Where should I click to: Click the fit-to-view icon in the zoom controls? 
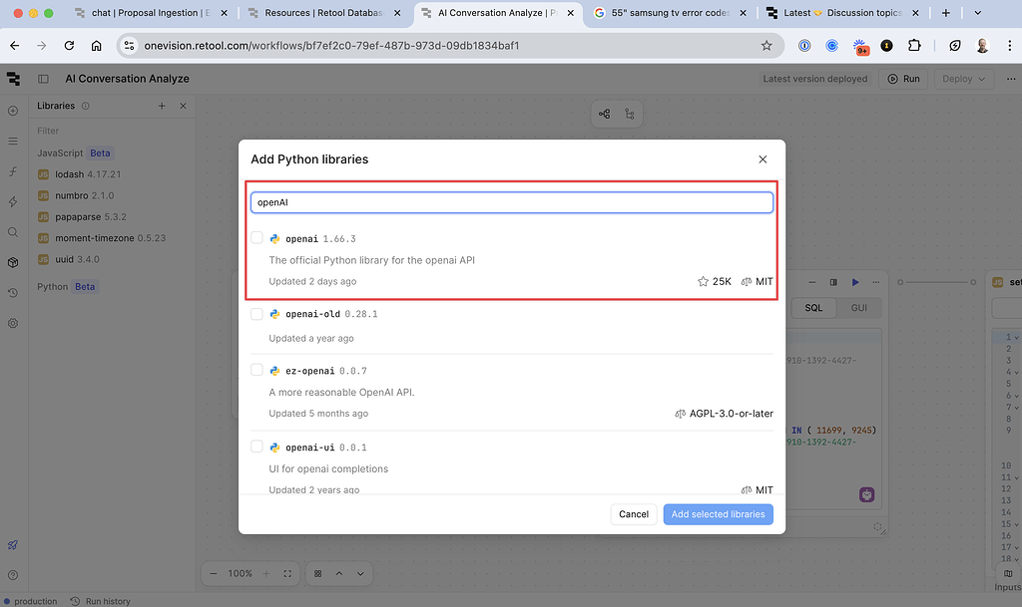(x=286, y=573)
